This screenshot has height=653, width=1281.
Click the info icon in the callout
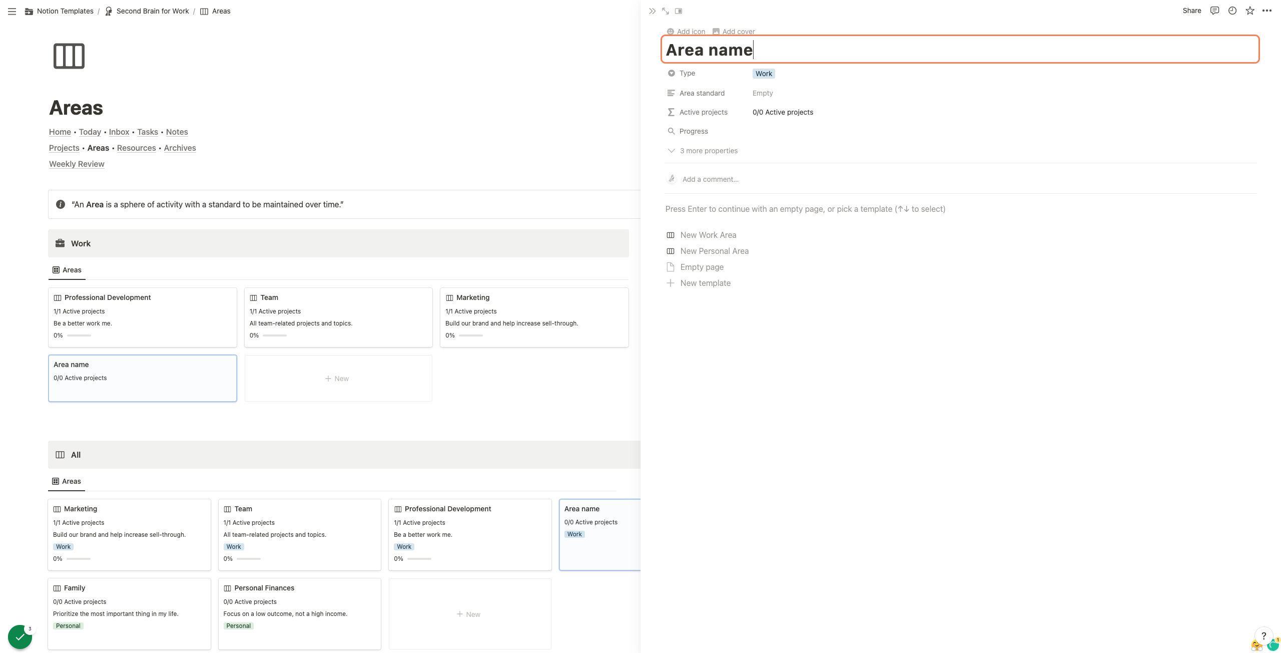(61, 204)
